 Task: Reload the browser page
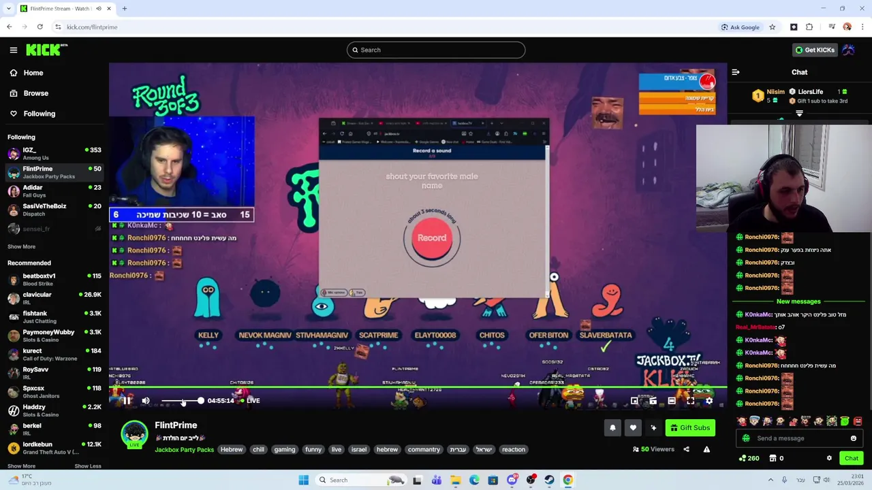(40, 27)
